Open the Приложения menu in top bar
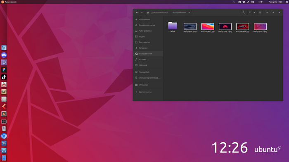 (9, 2)
